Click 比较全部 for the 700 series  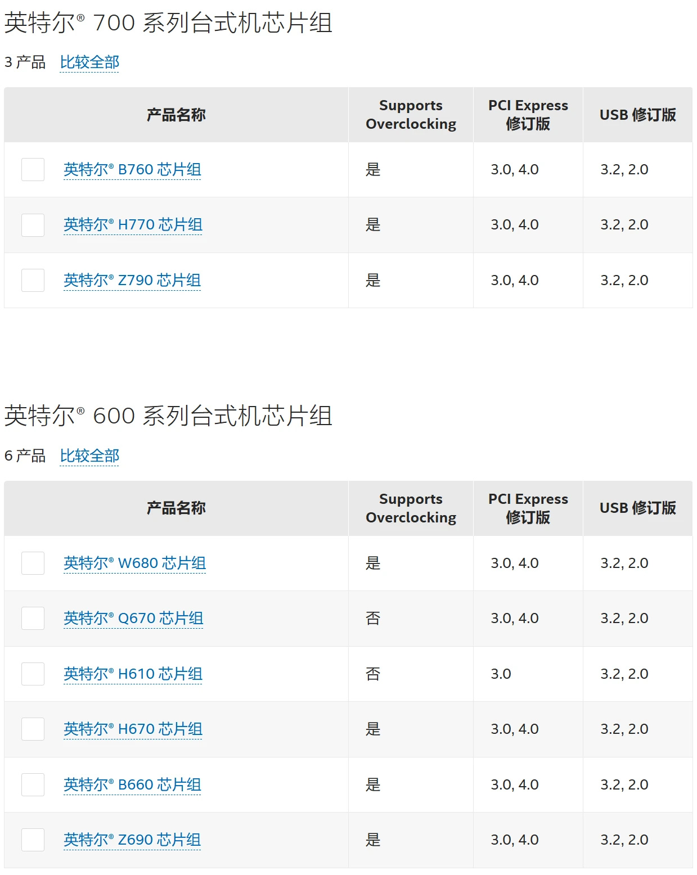click(89, 62)
